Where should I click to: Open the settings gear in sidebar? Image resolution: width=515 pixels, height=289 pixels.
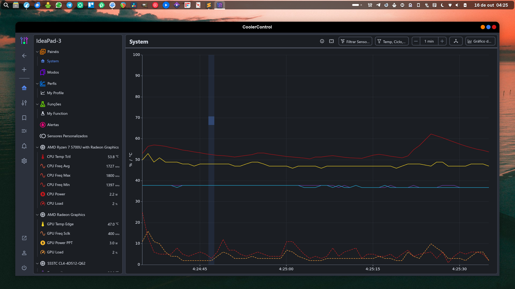coord(24,161)
